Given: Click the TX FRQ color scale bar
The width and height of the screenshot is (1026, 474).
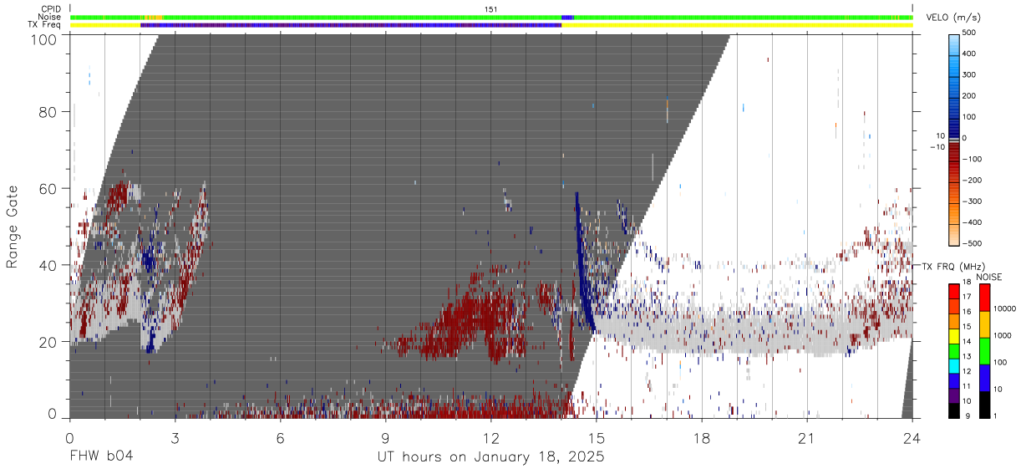Looking at the screenshot, I should (954, 351).
